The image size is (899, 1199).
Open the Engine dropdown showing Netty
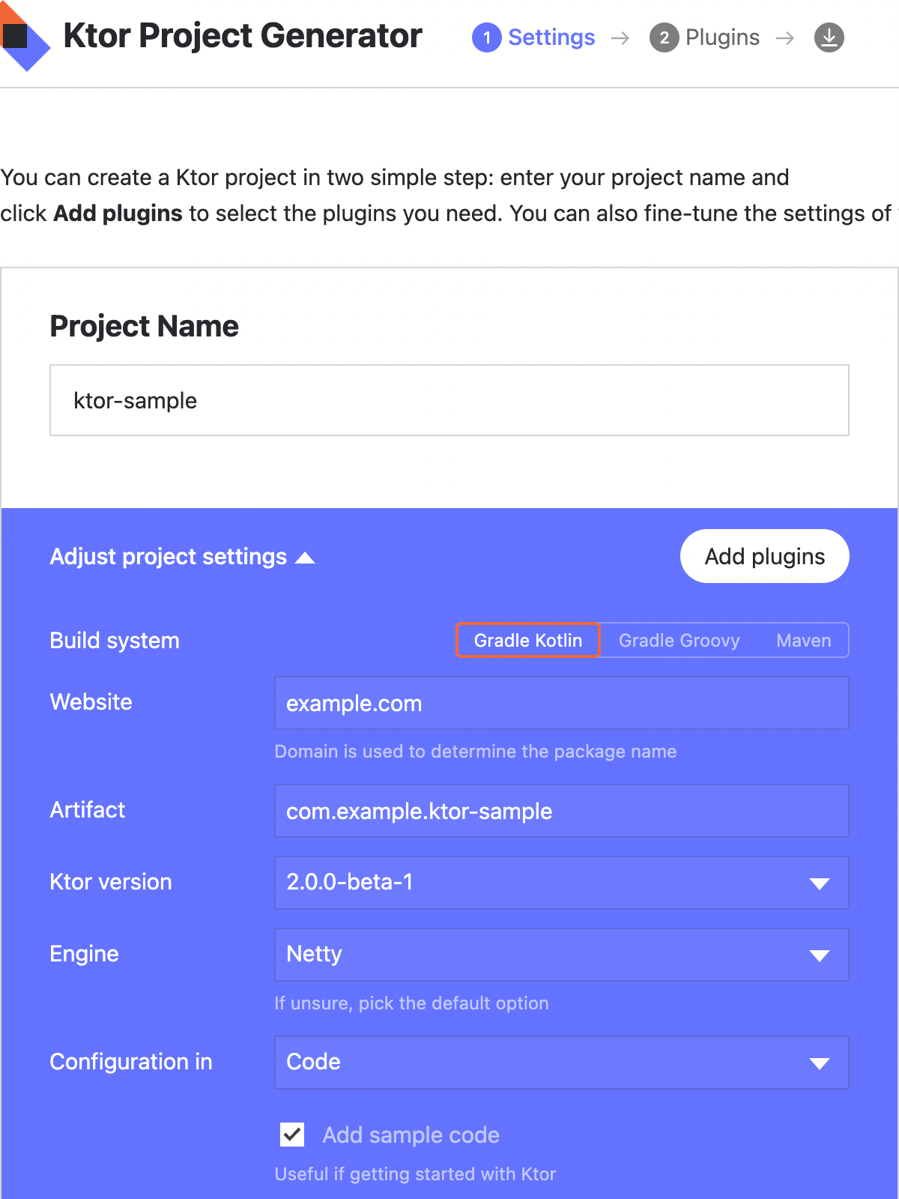click(561, 955)
